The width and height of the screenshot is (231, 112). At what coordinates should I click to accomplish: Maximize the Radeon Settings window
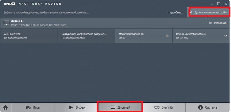point(218,4)
